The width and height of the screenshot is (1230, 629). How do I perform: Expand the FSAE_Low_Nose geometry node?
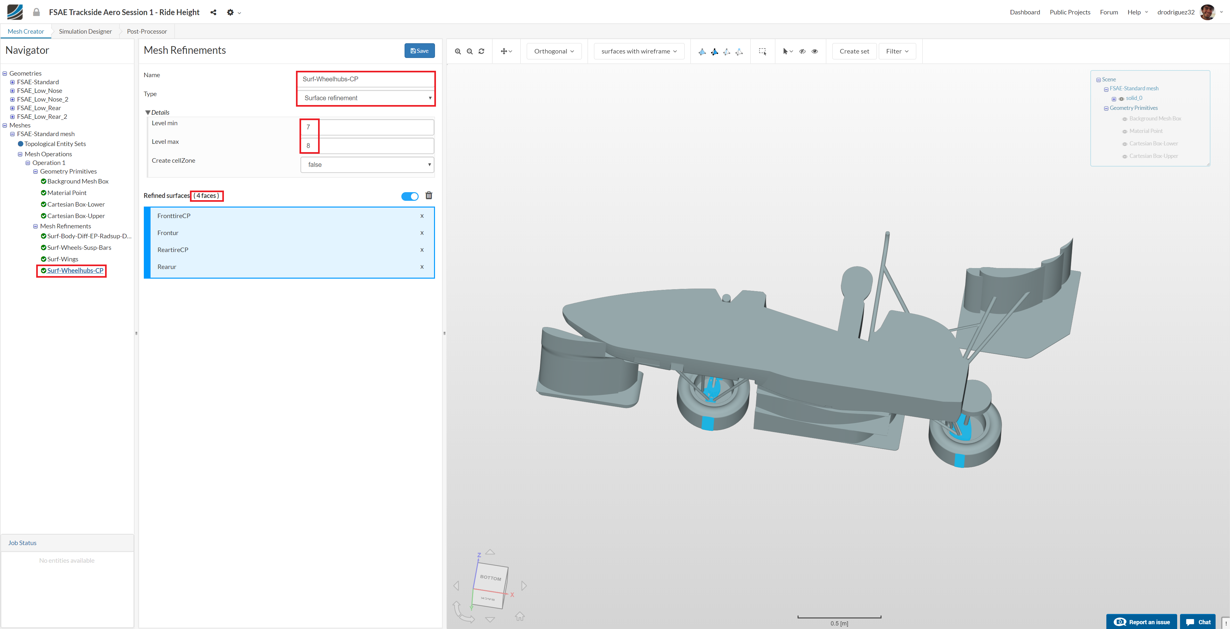tap(12, 91)
